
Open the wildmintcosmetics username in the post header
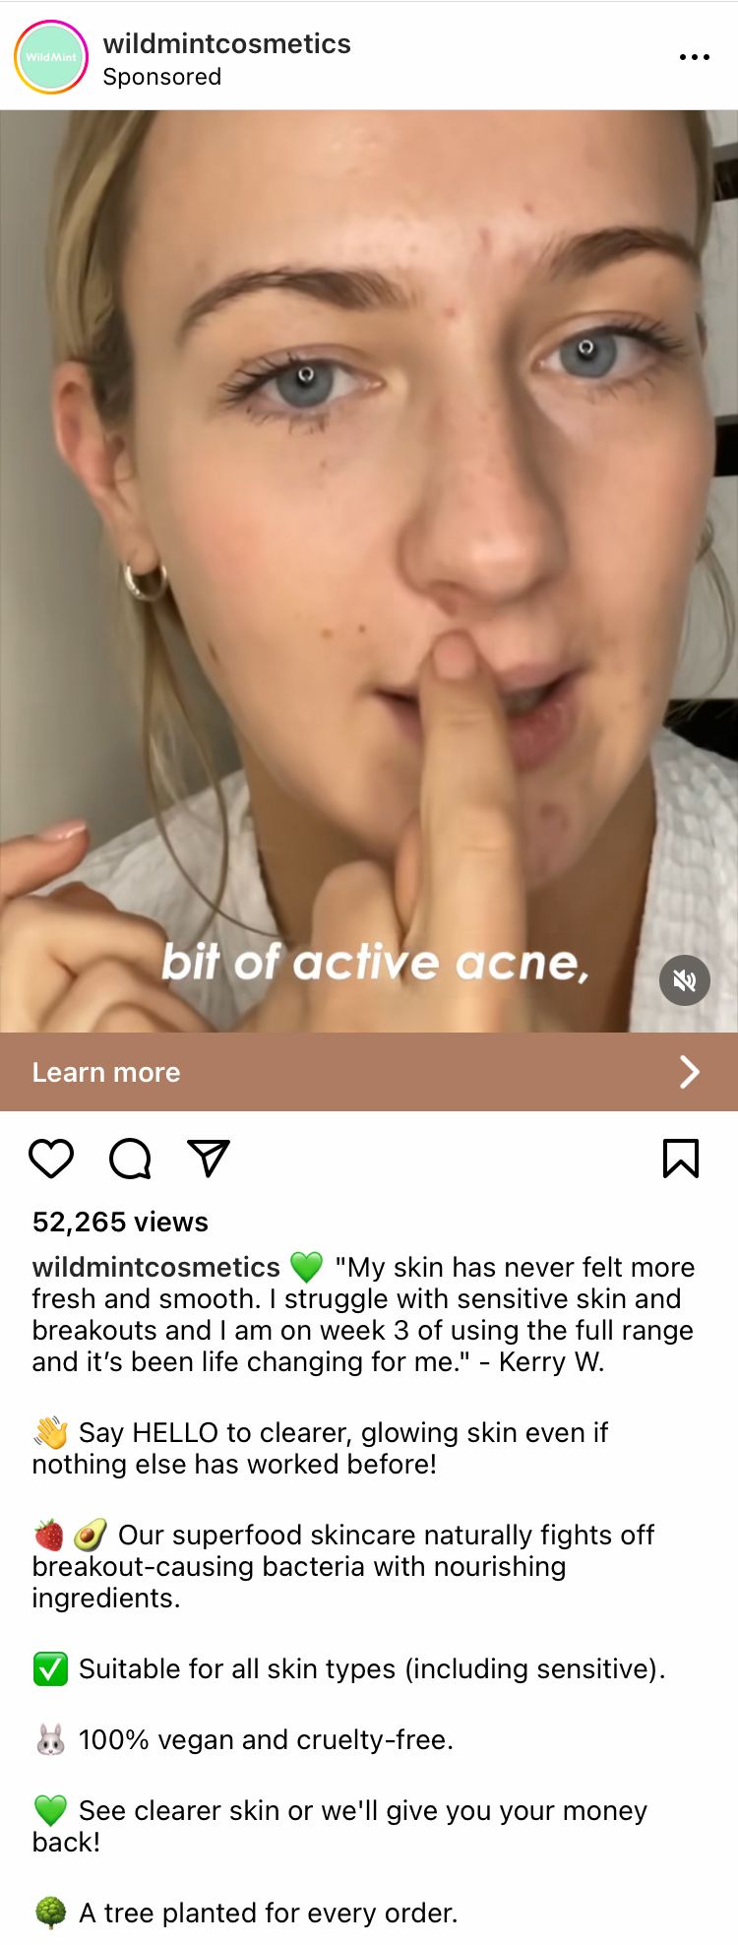coord(227,43)
